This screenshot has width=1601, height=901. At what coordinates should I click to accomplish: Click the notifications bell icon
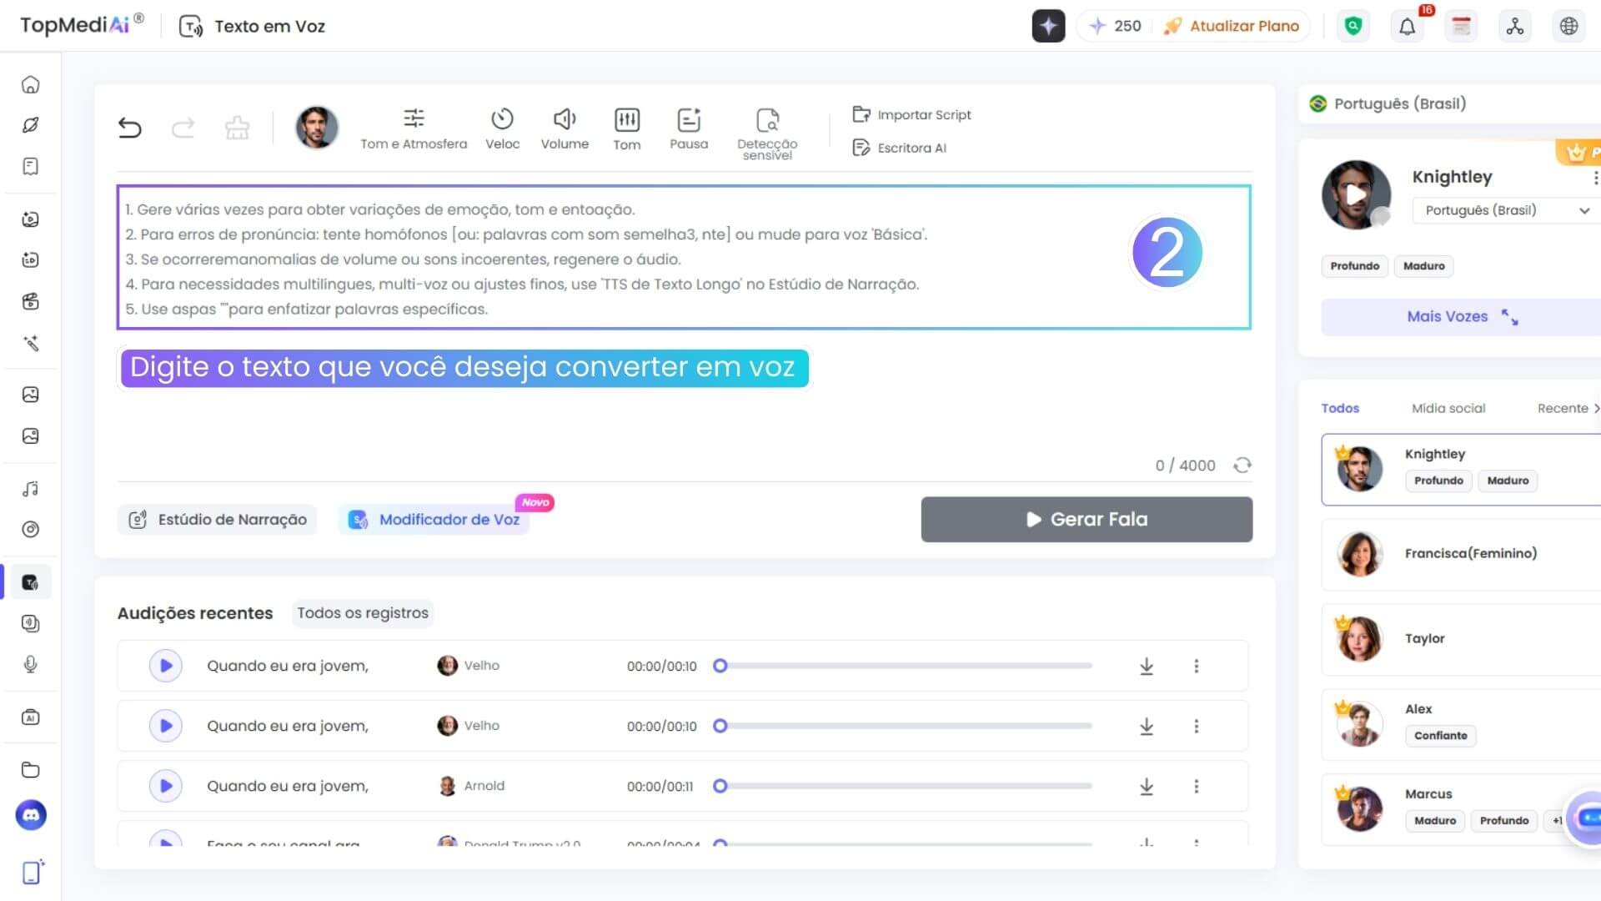click(x=1407, y=27)
